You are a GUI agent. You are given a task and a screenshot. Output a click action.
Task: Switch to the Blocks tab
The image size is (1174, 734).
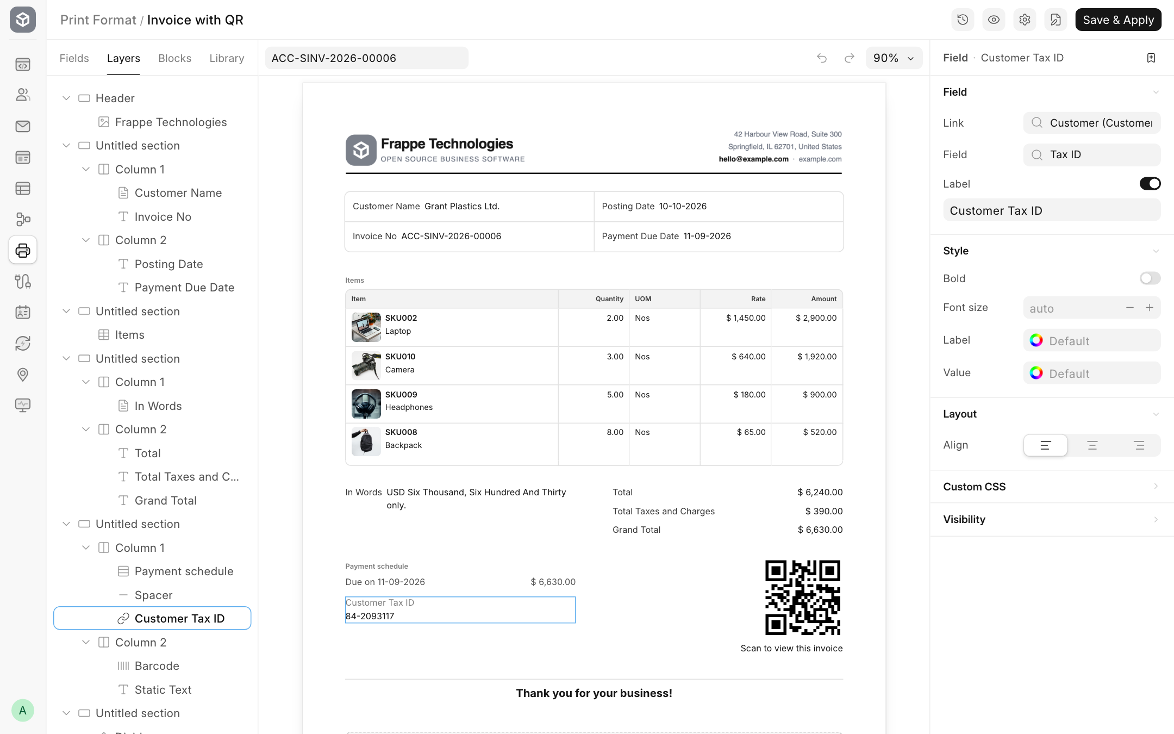pos(174,58)
